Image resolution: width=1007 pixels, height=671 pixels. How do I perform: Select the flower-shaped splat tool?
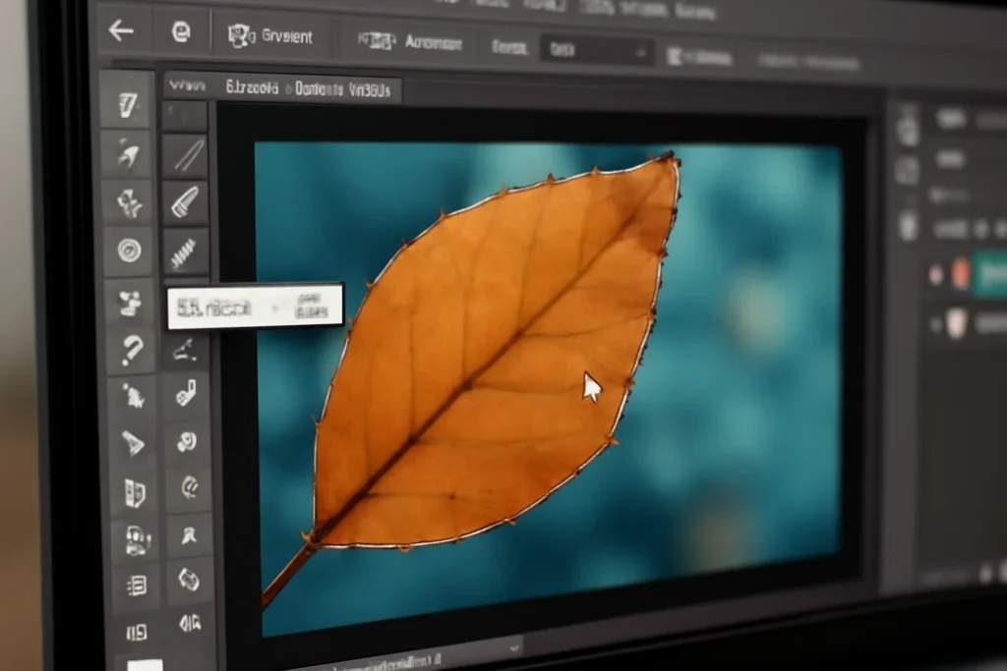[x=129, y=202]
